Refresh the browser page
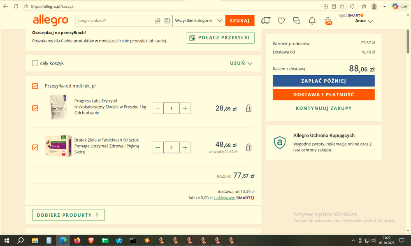The height and width of the screenshot is (246, 411). click(16, 6)
